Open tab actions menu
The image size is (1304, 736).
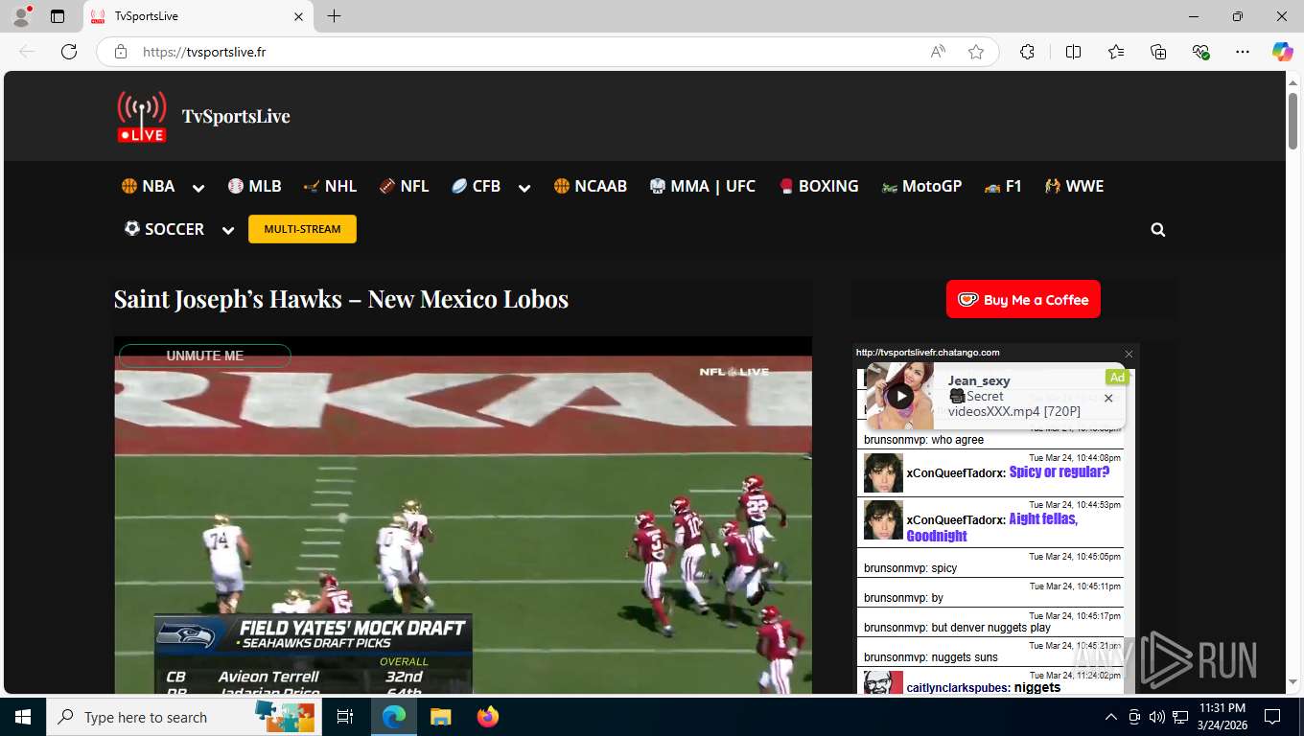coord(58,16)
